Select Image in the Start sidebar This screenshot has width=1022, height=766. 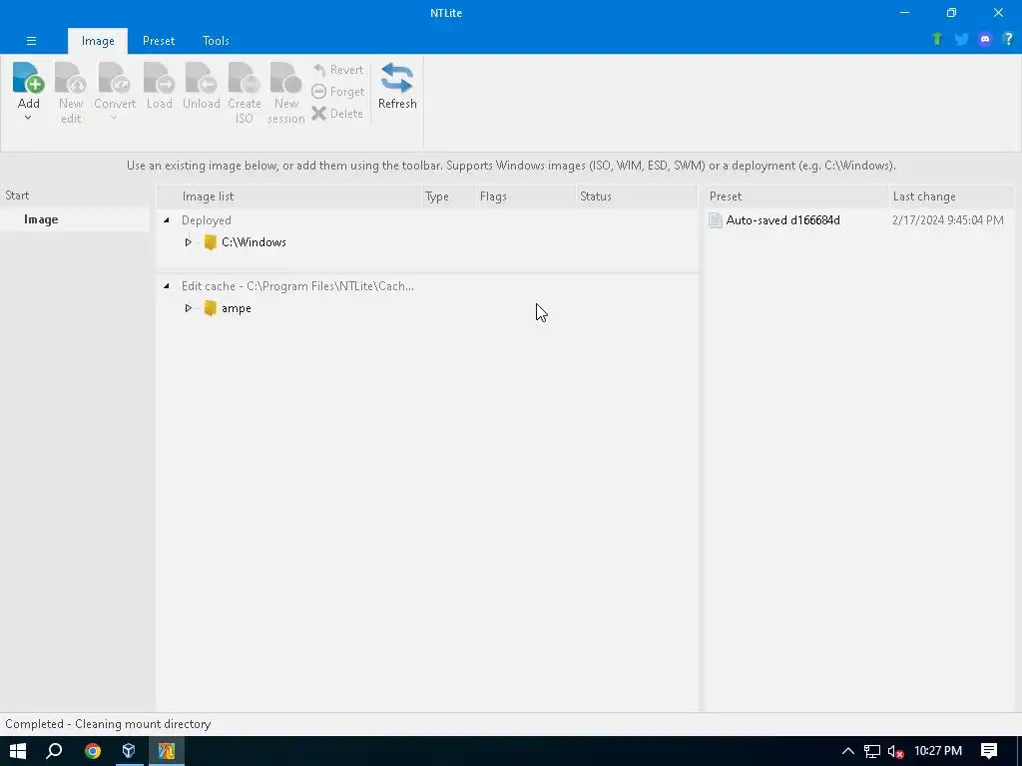[75, 219]
